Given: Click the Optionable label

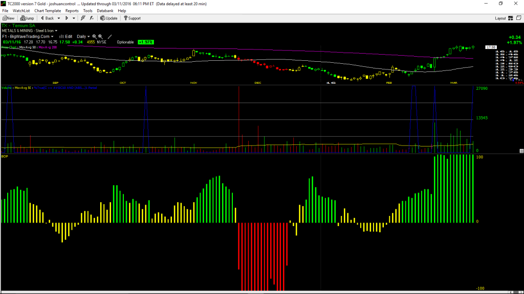Looking at the screenshot, I should pos(125,42).
